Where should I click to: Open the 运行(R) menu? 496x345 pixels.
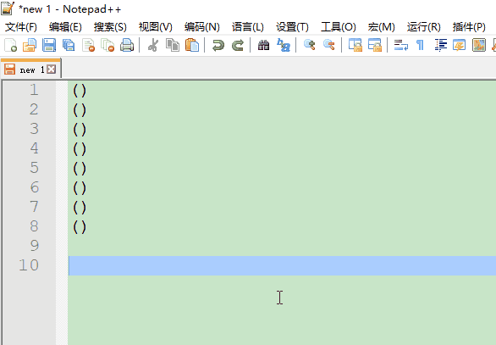tap(423, 27)
